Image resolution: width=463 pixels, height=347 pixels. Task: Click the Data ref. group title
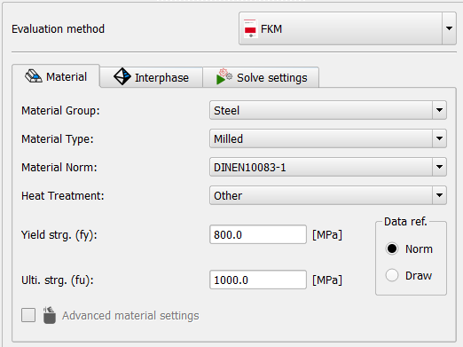[x=405, y=222]
